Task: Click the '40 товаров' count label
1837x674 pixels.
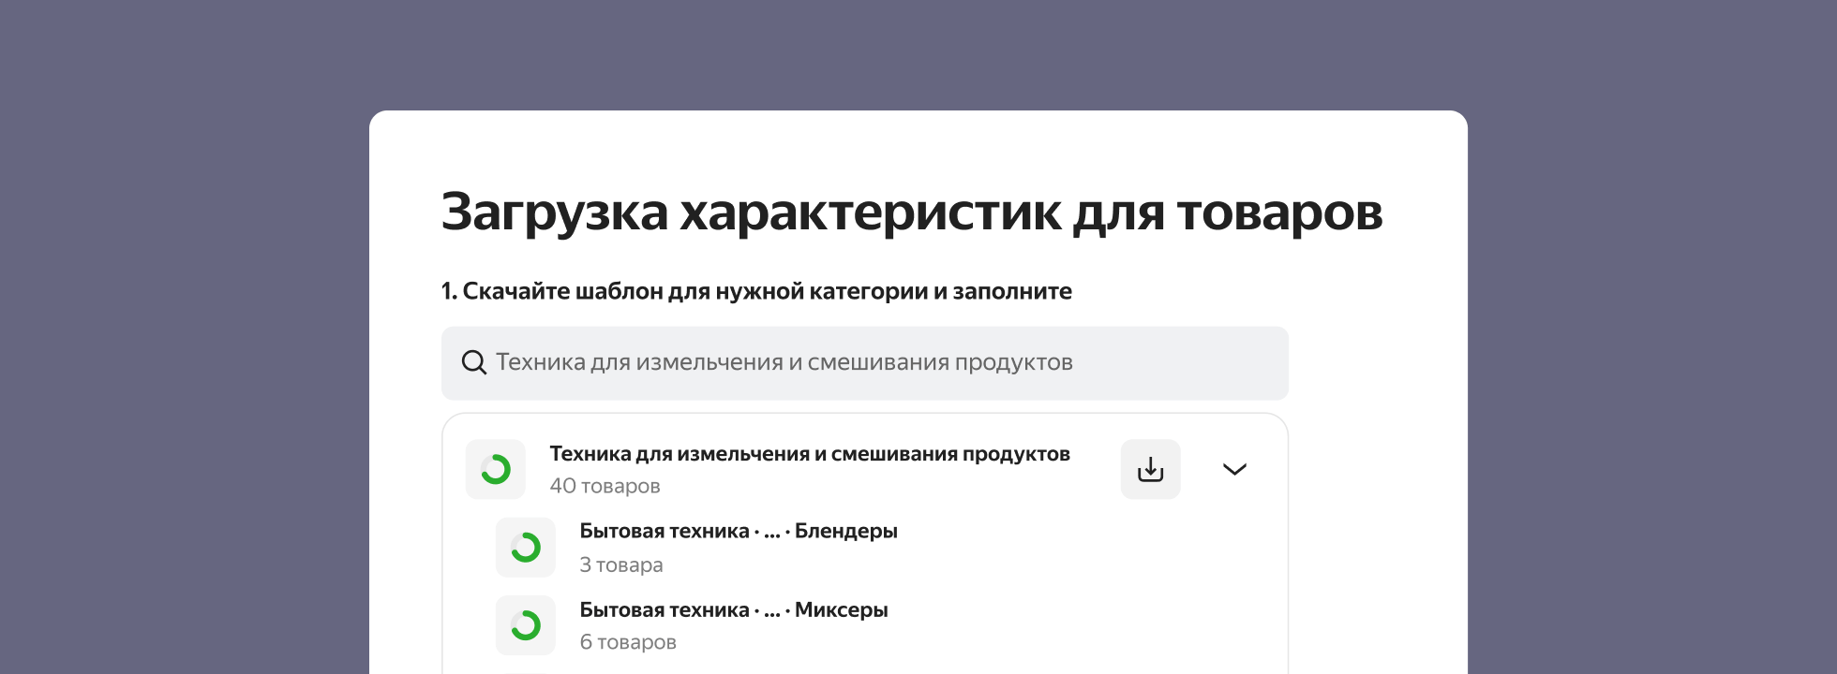Action: pos(605,486)
